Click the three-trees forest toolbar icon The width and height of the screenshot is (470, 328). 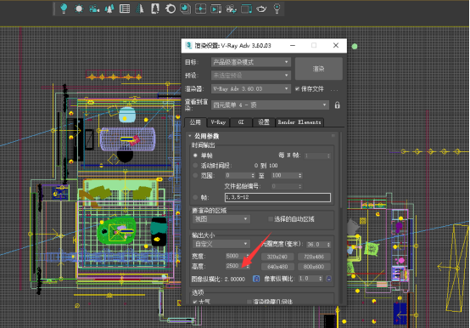[109, 8]
